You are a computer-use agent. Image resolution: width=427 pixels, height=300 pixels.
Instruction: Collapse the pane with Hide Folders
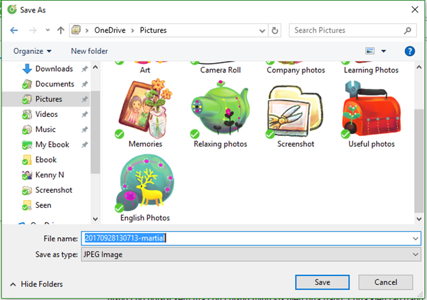click(x=36, y=284)
